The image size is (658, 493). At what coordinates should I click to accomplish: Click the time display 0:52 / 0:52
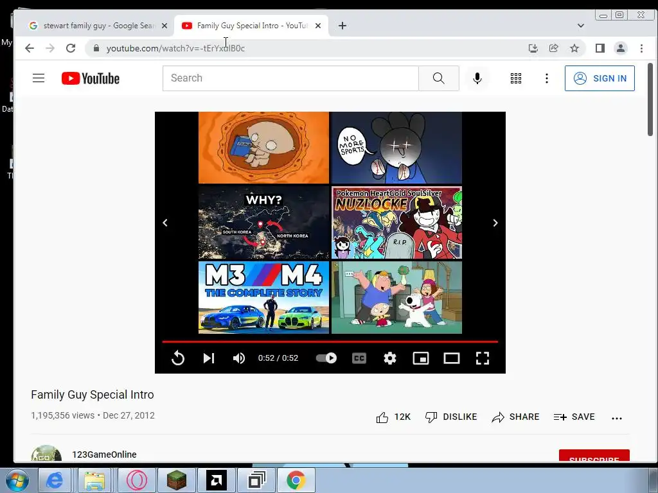278,358
